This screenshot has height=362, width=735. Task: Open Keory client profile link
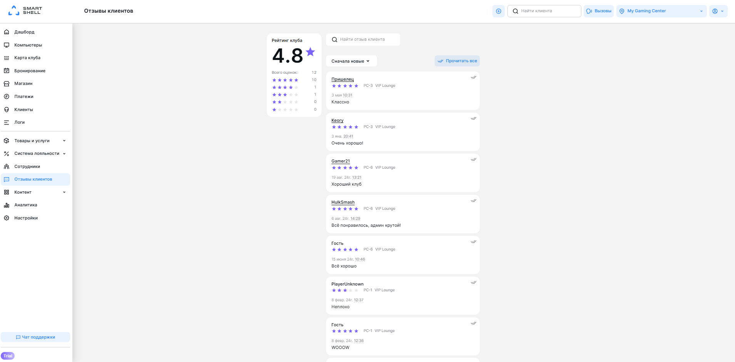[337, 120]
